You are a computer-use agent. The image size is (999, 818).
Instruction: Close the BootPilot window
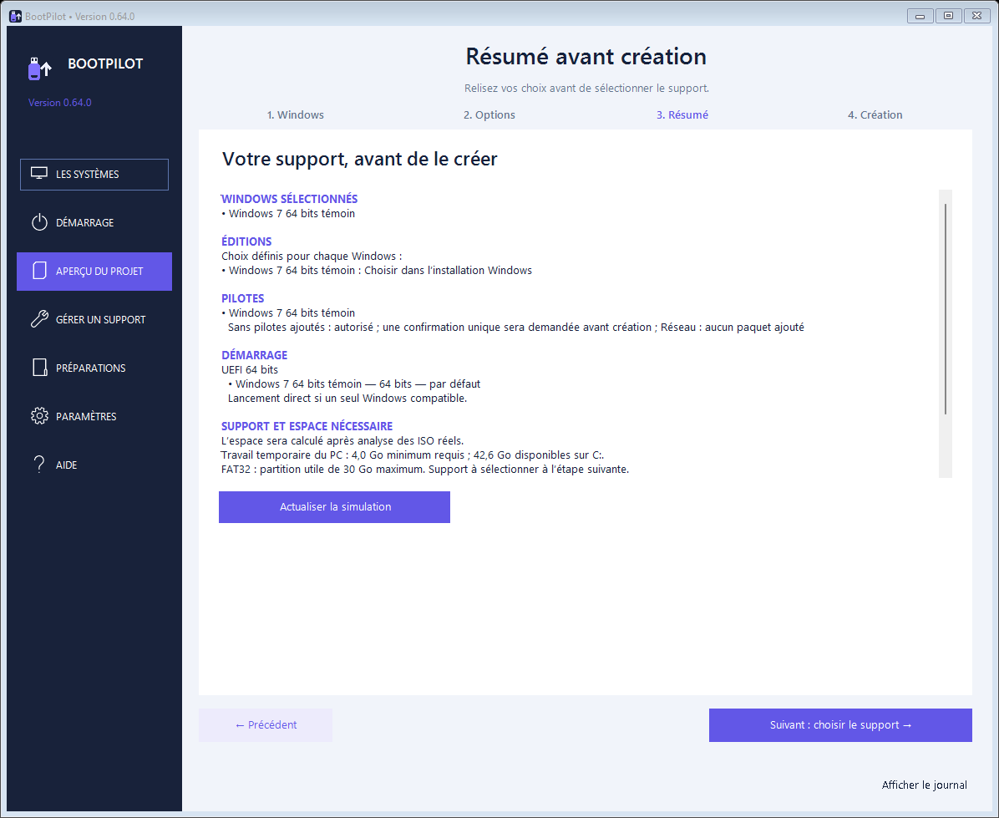[x=977, y=16]
